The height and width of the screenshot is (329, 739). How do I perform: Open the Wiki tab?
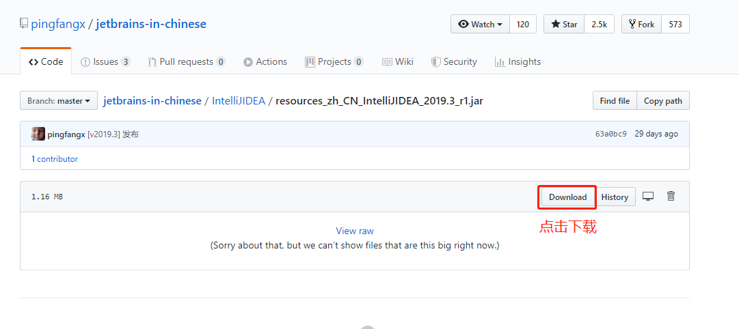[398, 61]
